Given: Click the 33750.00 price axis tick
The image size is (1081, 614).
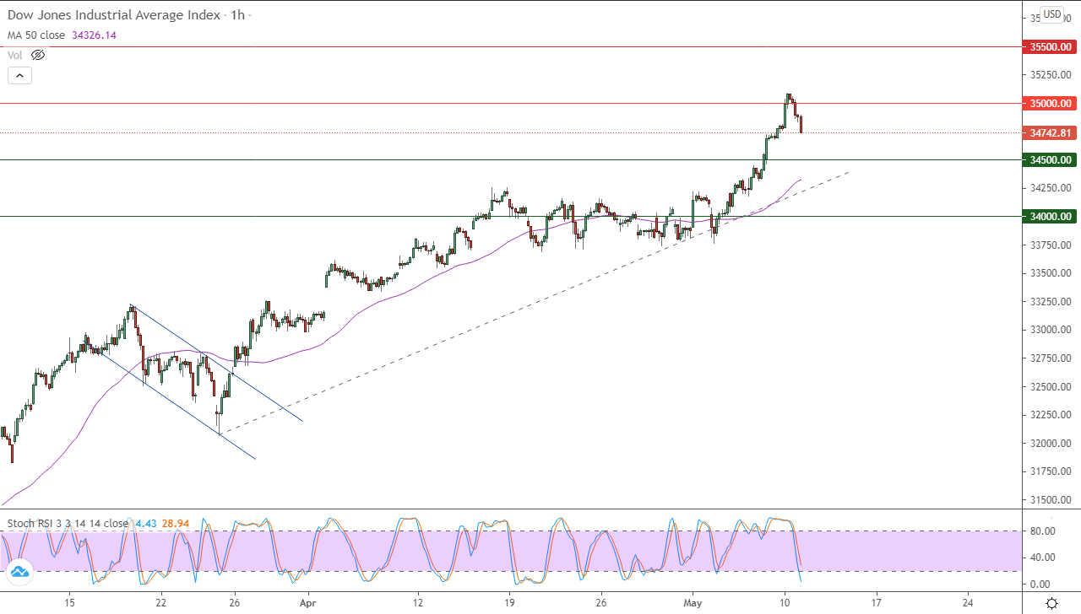Looking at the screenshot, I should 1051,245.
